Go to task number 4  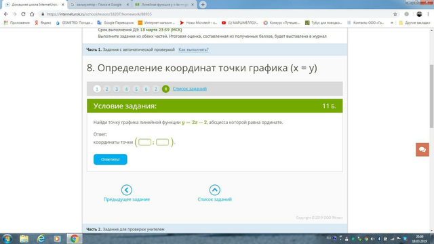tap(126, 89)
